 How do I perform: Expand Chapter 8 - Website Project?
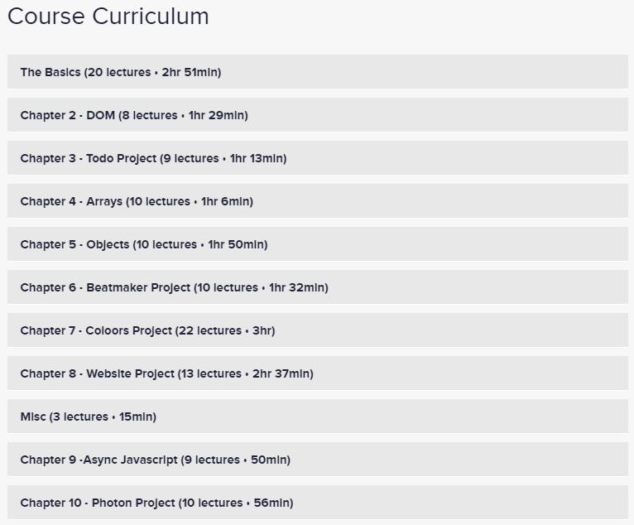317,373
